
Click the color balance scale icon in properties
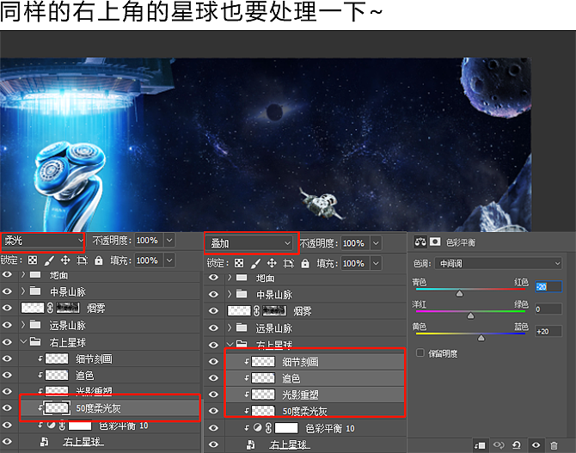(x=420, y=242)
